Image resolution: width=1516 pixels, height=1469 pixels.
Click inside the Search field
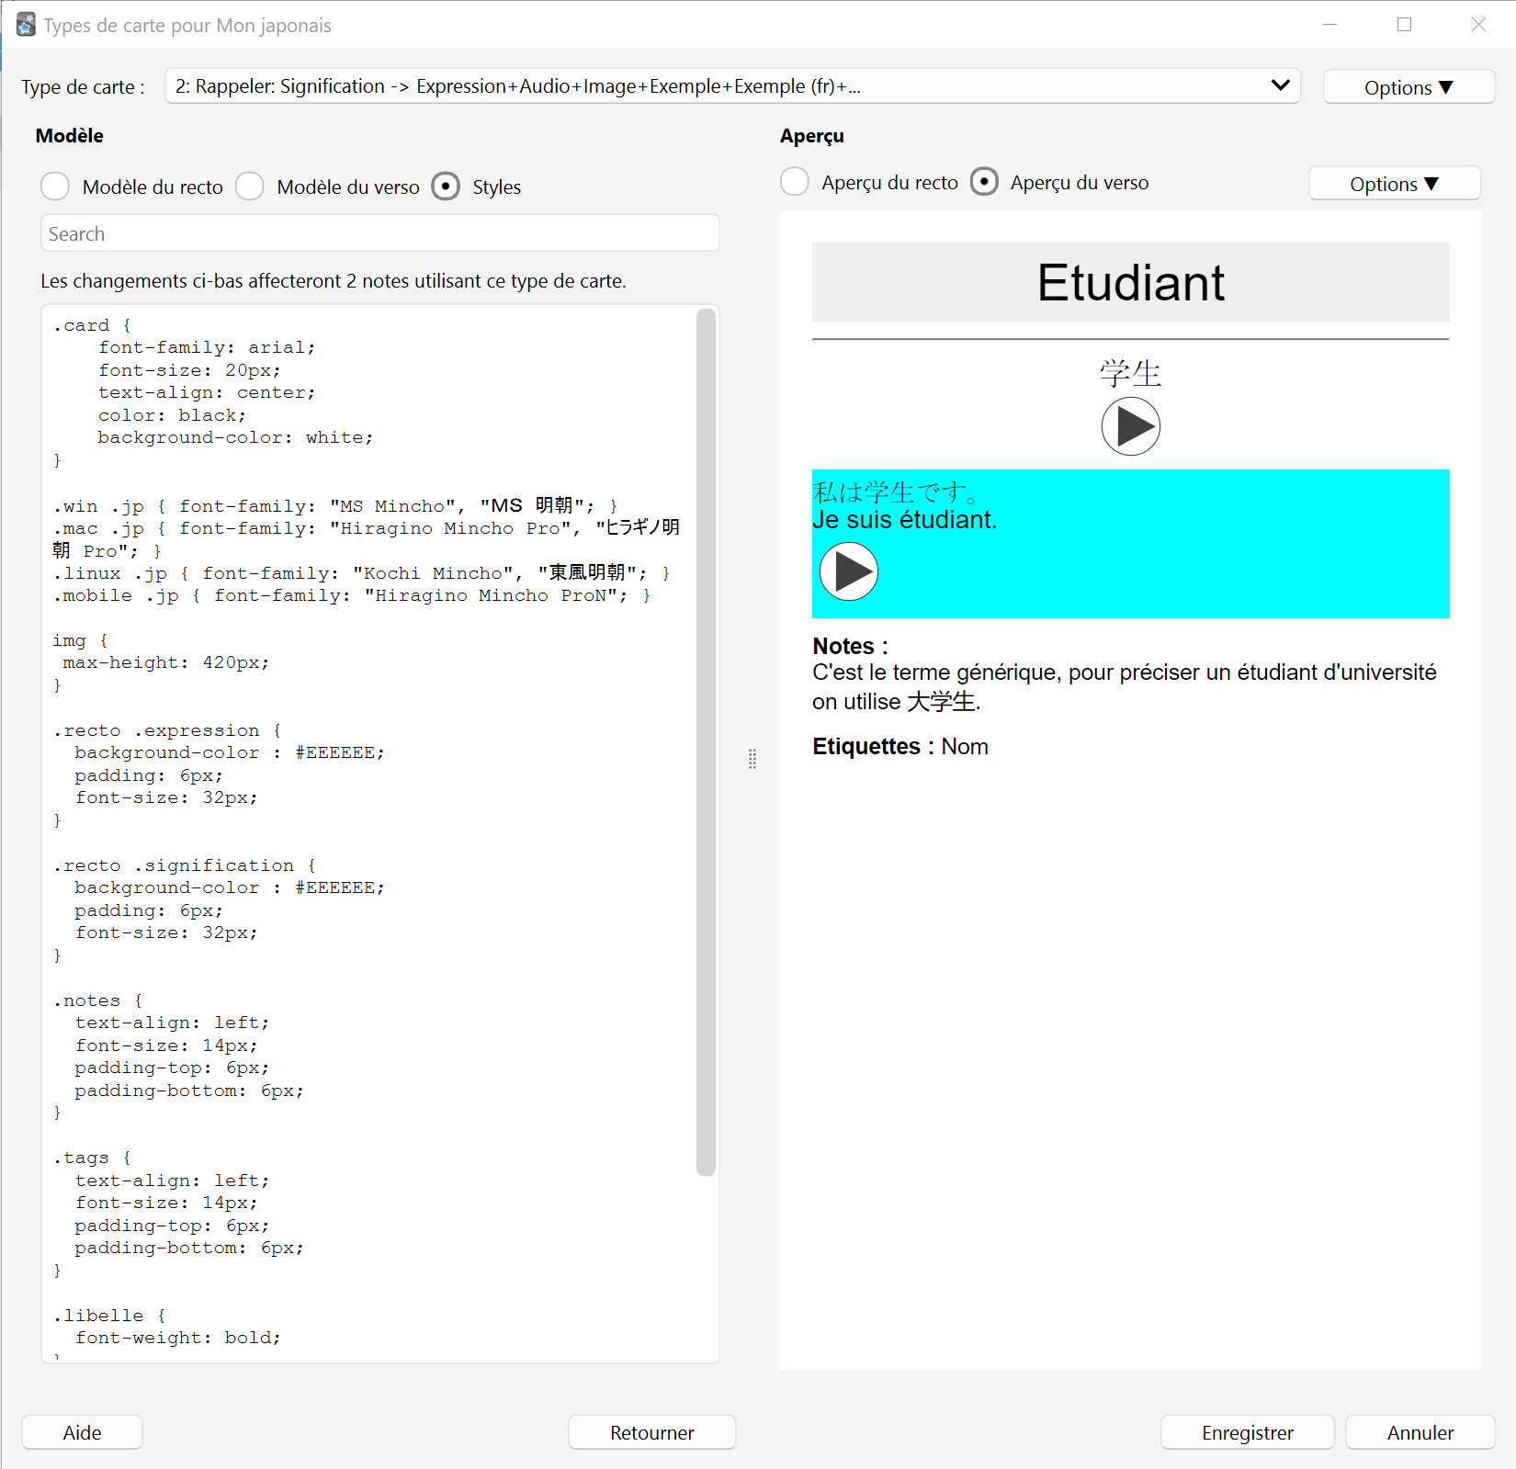pos(379,233)
